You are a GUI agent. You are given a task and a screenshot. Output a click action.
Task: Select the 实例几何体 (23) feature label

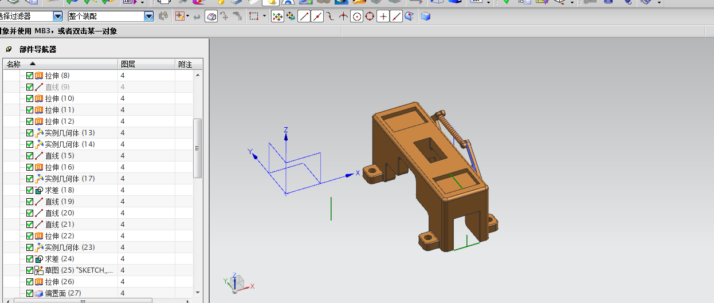(70, 247)
